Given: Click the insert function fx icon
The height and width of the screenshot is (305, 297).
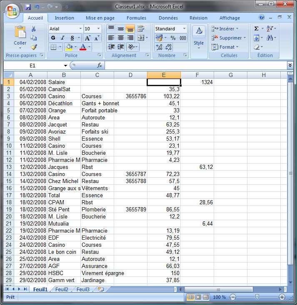Looking at the screenshot, I should click(x=100, y=66).
